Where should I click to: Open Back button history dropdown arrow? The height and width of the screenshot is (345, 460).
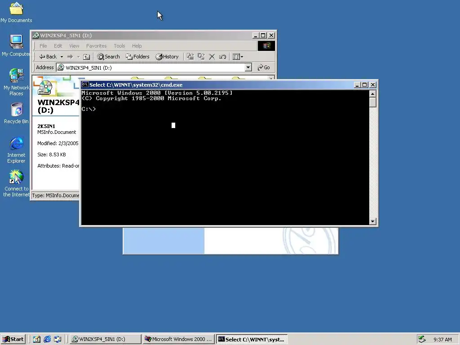point(62,57)
